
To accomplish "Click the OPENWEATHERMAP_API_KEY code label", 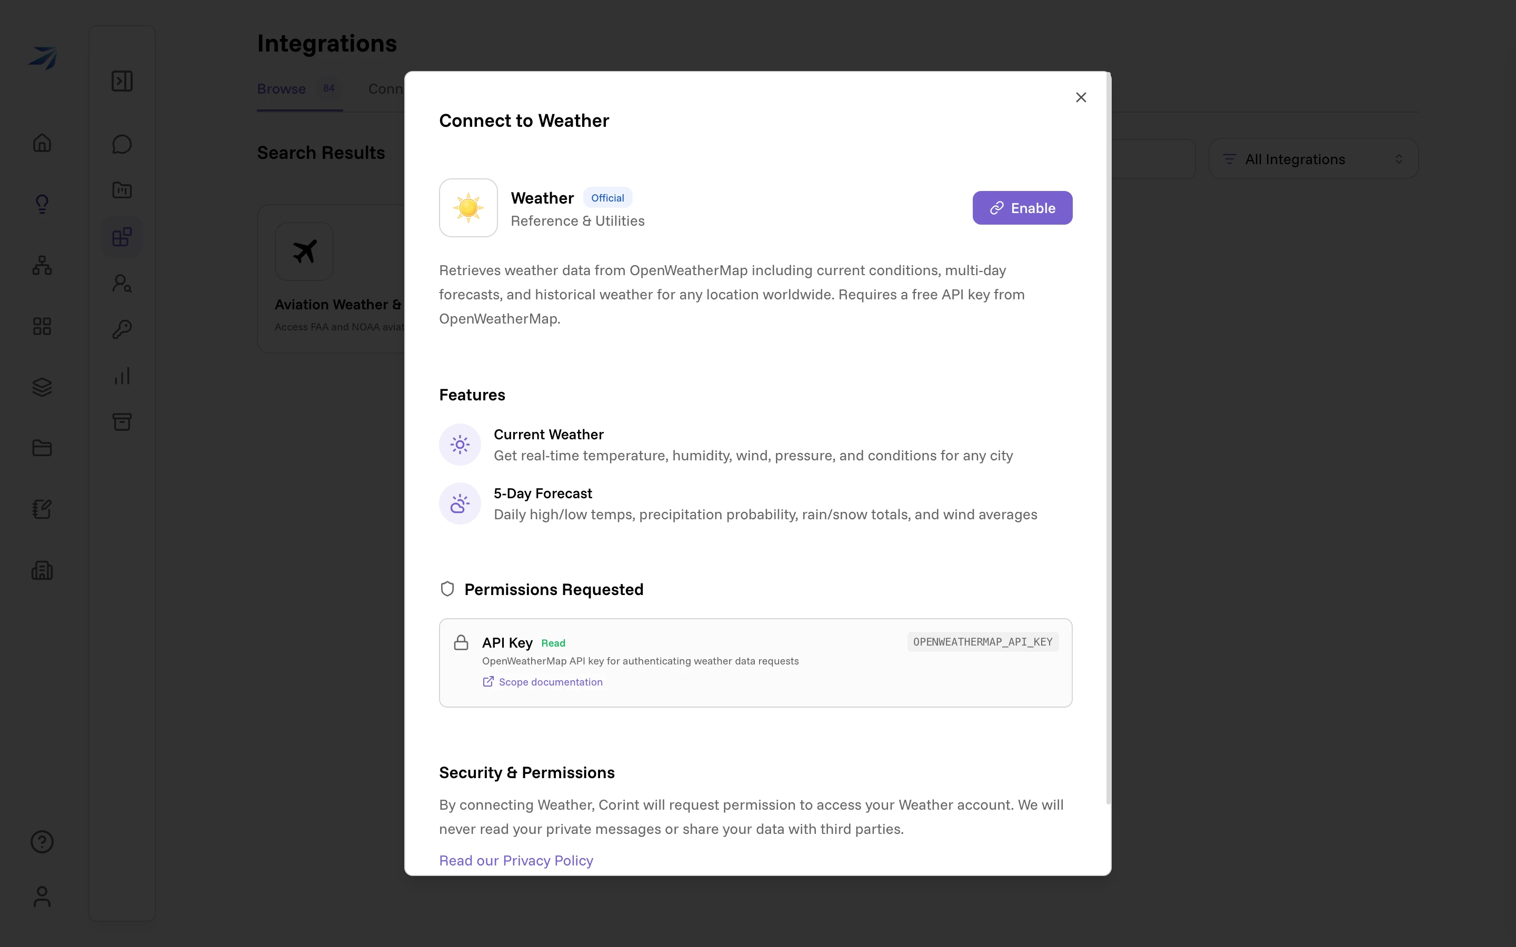I will tap(983, 642).
